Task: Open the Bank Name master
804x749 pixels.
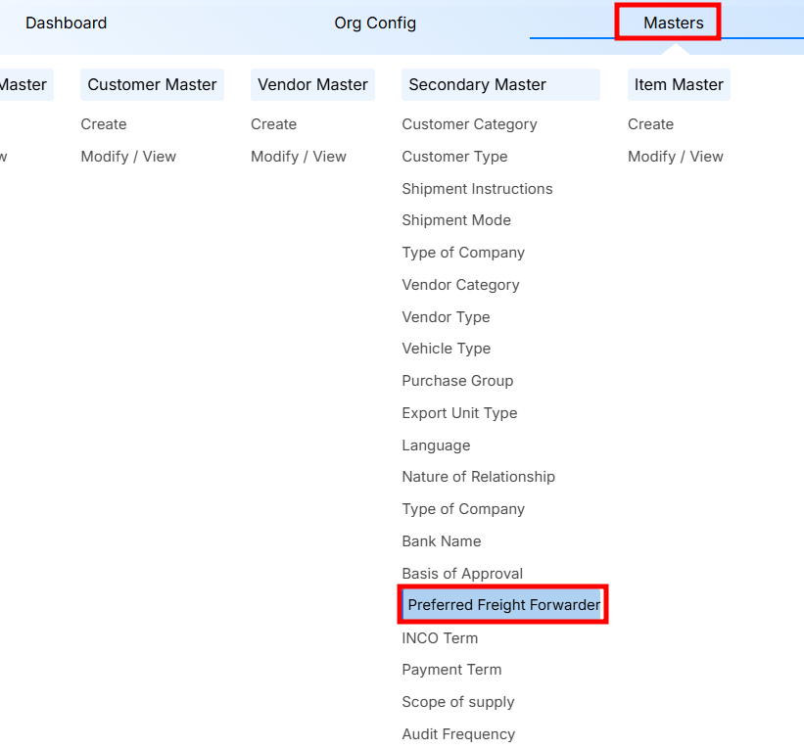Action: tap(441, 541)
